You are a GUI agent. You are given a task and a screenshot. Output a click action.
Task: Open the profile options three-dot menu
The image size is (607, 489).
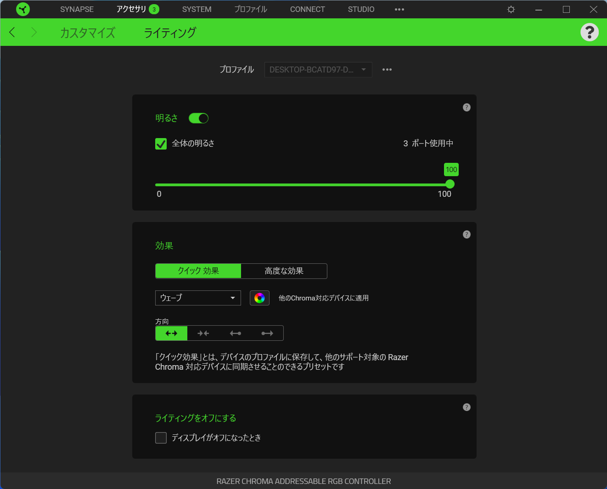(387, 70)
